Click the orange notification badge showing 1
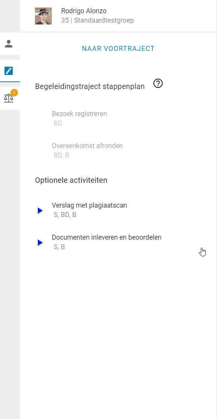Viewport: 217px width, 419px height. [x=14, y=92]
